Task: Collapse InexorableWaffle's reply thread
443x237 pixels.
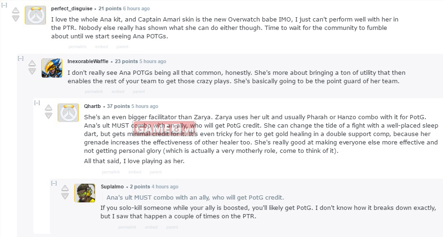Action: [x=21, y=58]
